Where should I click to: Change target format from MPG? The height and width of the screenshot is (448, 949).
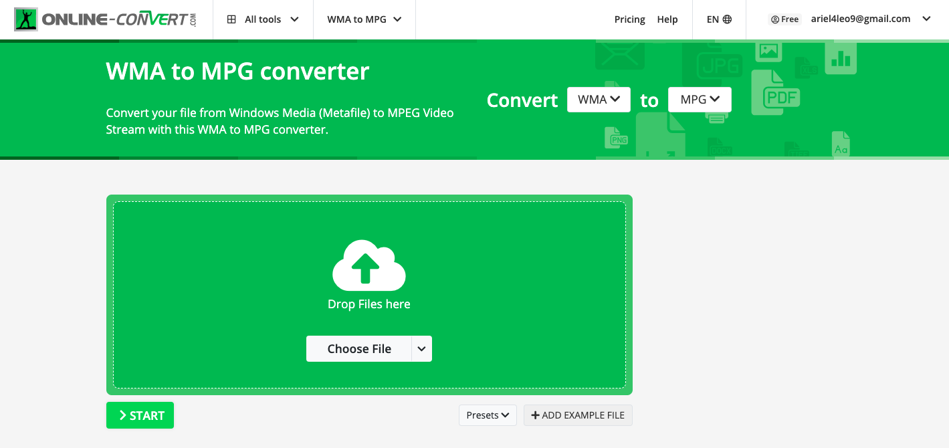(x=700, y=100)
